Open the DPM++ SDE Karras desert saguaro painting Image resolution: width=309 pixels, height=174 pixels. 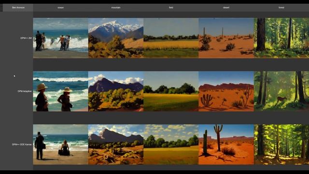pos(226,145)
